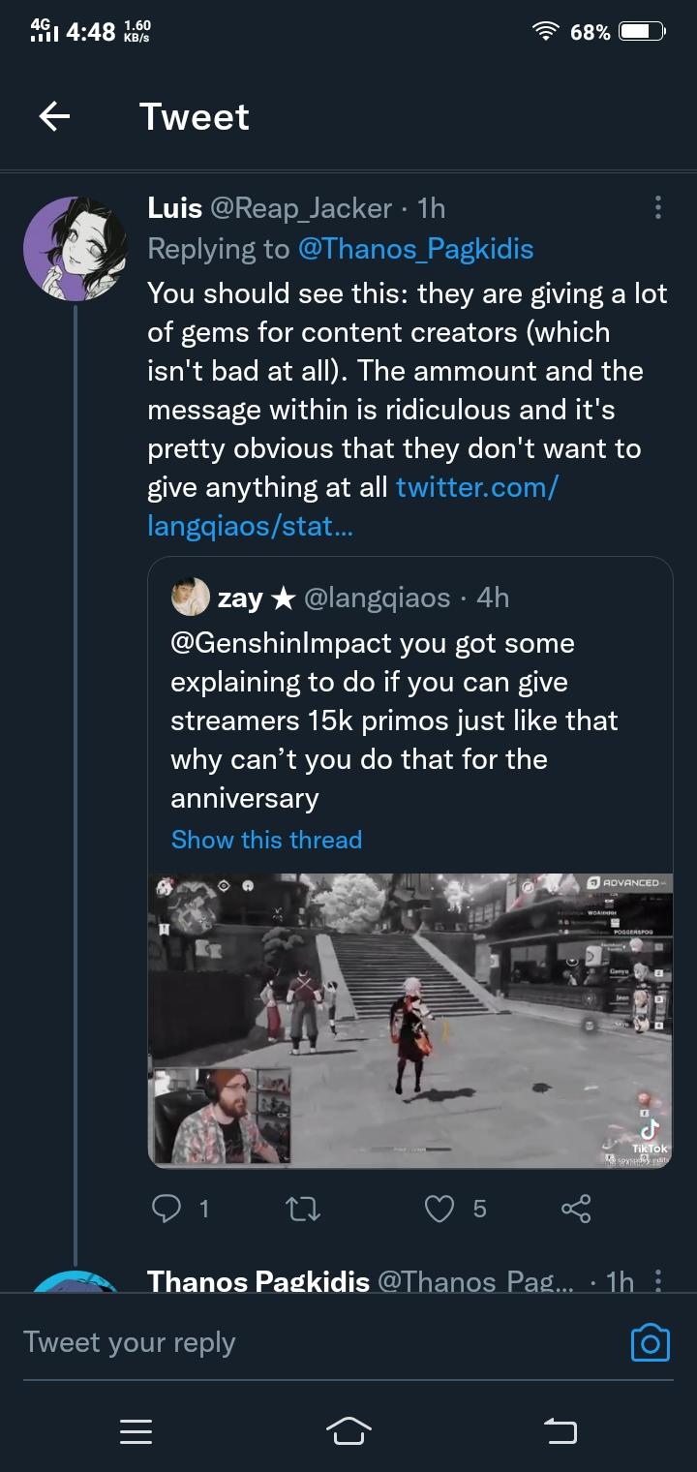Open Luis @Reap_Jacker profile name
The height and width of the screenshot is (1472, 697).
(175, 207)
